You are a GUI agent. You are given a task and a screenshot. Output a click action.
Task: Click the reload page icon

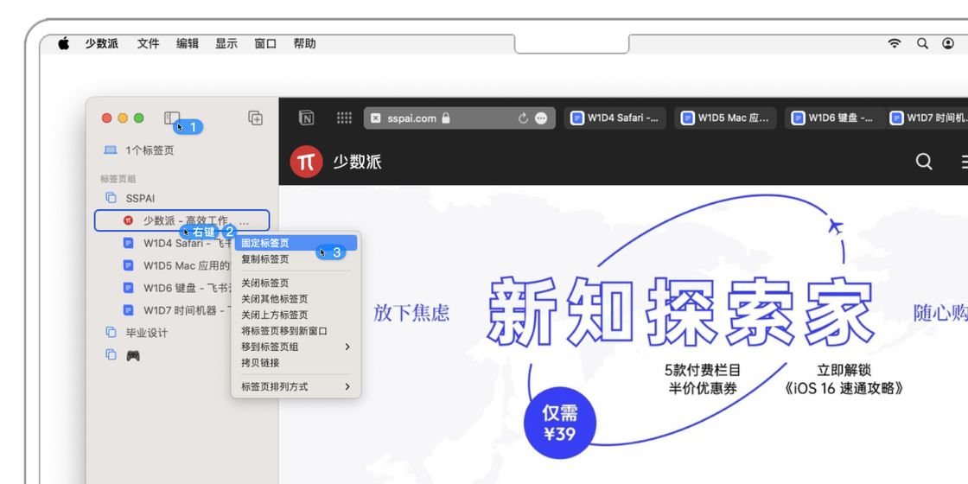(x=523, y=118)
